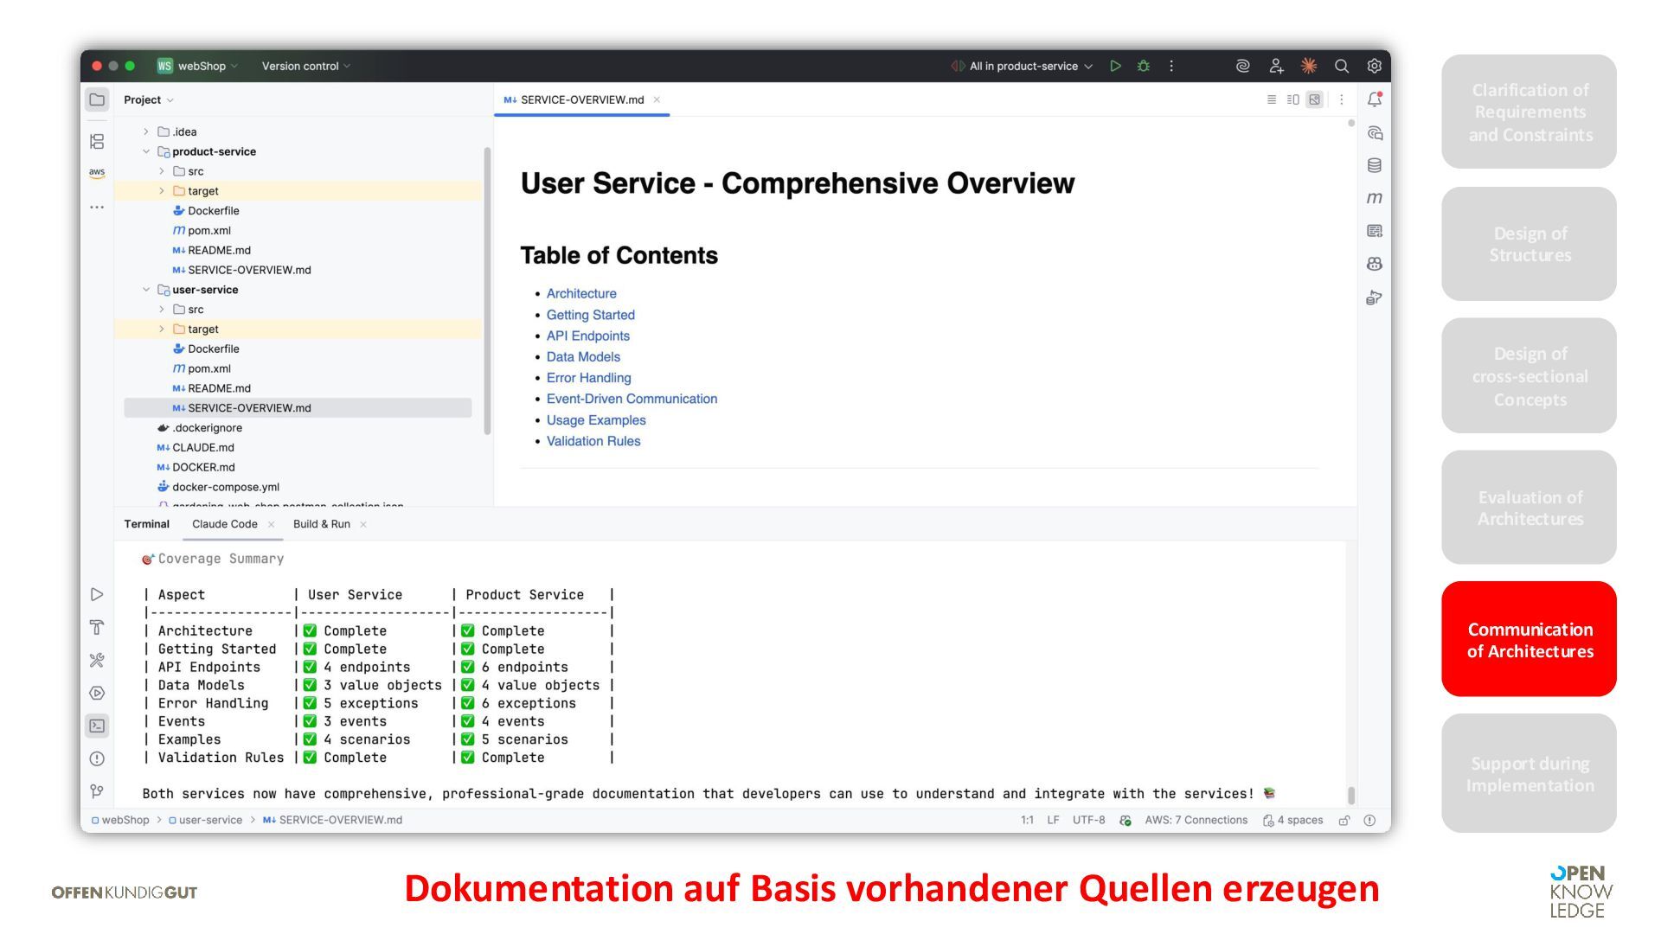Follow the API Endpoints link
This screenshot has height=934, width=1661.
click(587, 336)
